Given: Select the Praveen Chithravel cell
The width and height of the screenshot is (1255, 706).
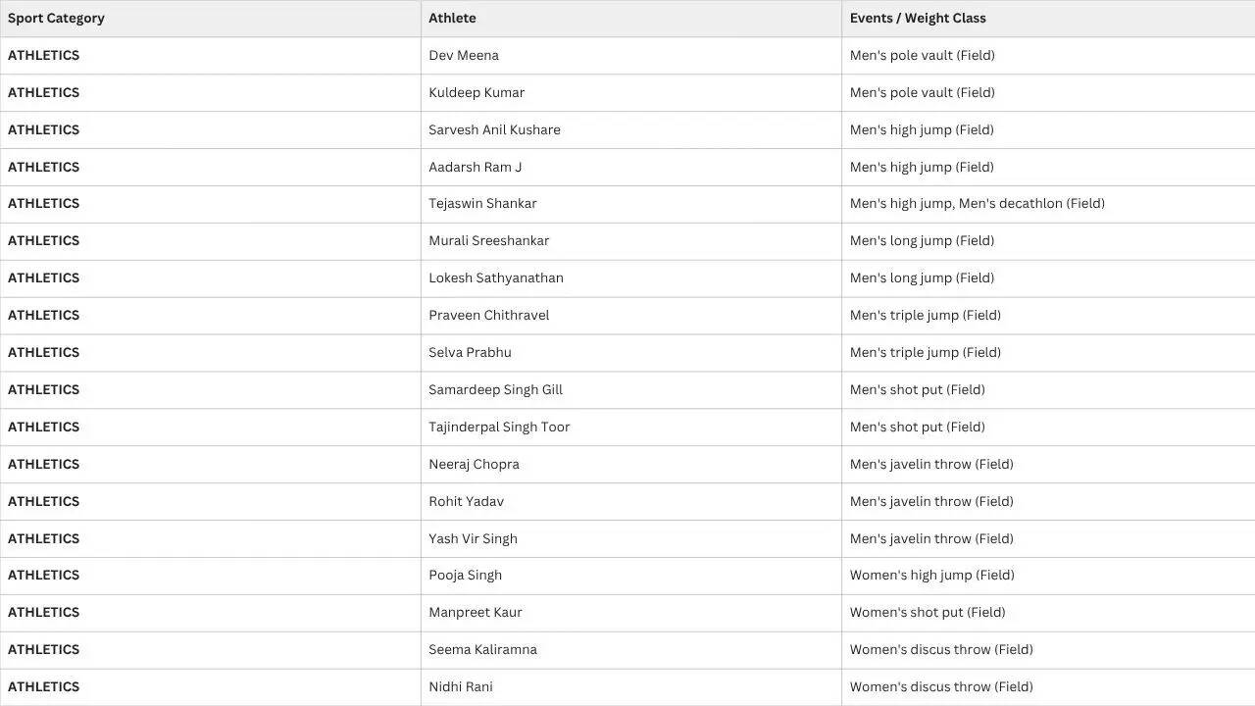Looking at the screenshot, I should (631, 316).
